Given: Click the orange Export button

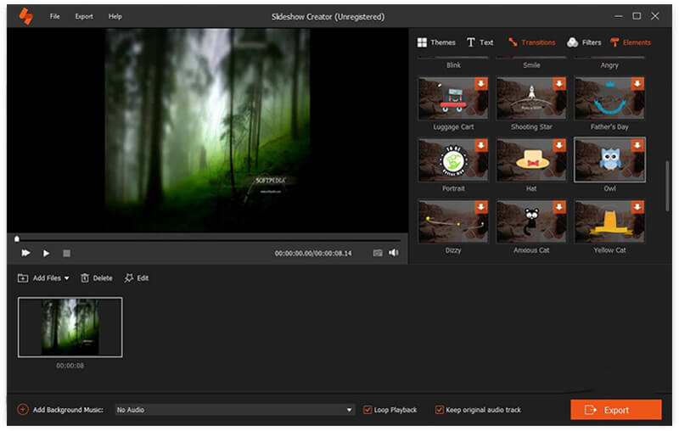Looking at the screenshot, I should 615,410.
